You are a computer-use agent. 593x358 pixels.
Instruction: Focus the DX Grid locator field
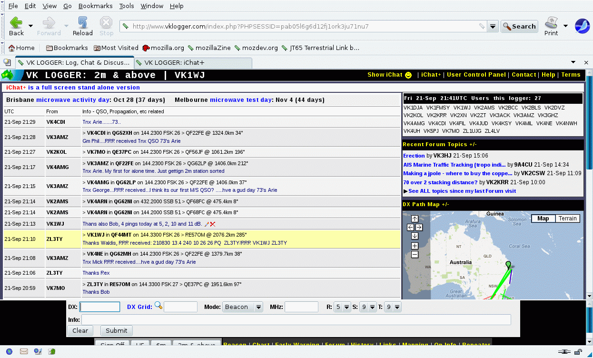coord(180,307)
